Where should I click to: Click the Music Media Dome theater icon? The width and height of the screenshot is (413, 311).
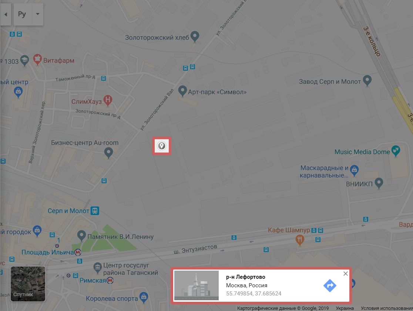pyautogui.click(x=396, y=151)
